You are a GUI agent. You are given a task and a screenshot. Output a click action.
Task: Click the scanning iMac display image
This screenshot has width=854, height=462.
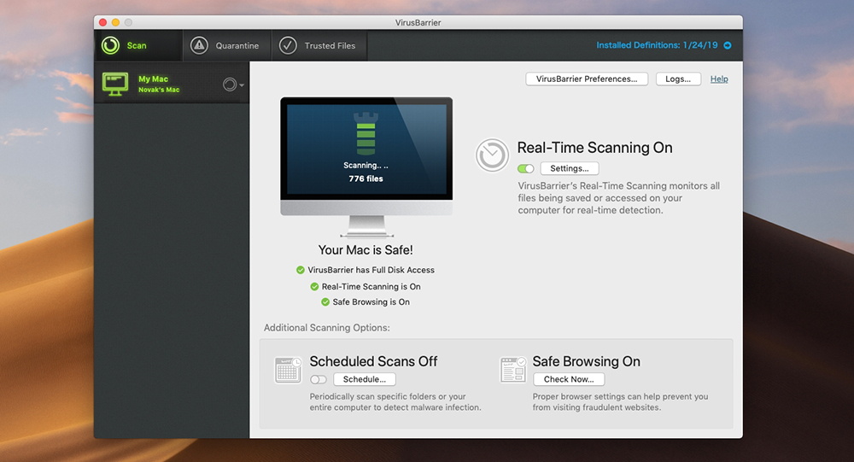366,167
